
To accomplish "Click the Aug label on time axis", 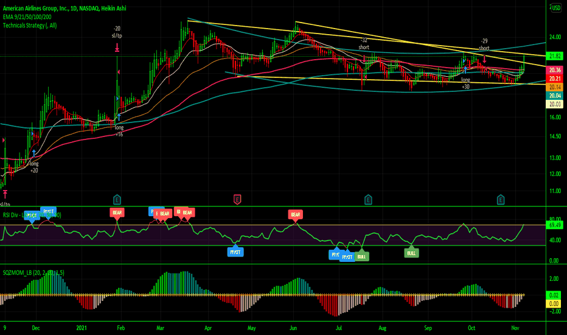I will pyautogui.click(x=383, y=328).
